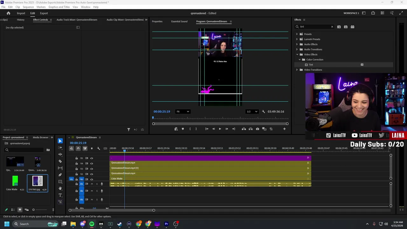The image size is (407, 229).
Task: Switch to the Essential Sound tab
Action: pos(179,21)
